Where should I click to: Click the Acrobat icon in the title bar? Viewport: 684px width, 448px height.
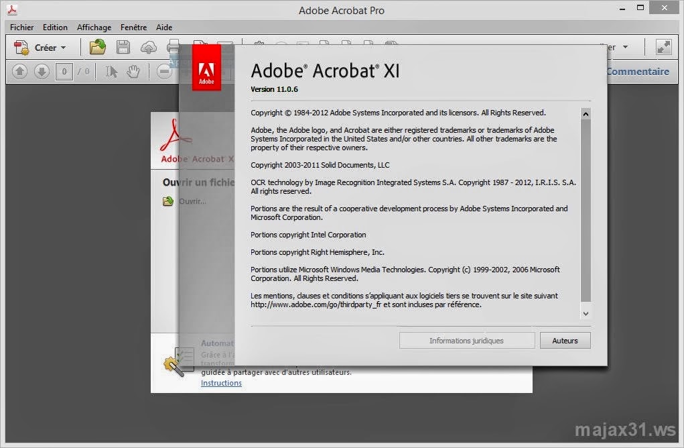[12, 9]
